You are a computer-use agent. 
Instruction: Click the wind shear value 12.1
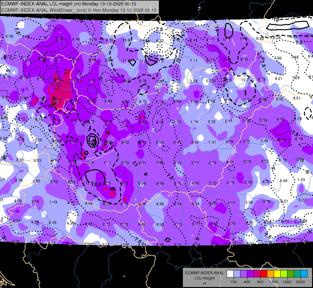(x=226, y=40)
